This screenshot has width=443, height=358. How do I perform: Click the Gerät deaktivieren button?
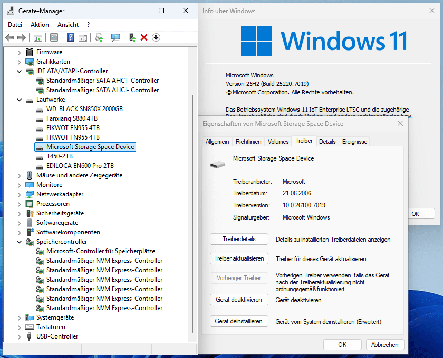[239, 300]
